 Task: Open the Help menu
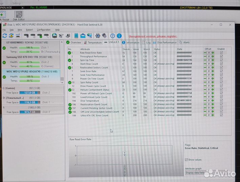[58, 30]
